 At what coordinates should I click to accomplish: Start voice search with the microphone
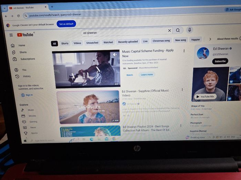190,30
